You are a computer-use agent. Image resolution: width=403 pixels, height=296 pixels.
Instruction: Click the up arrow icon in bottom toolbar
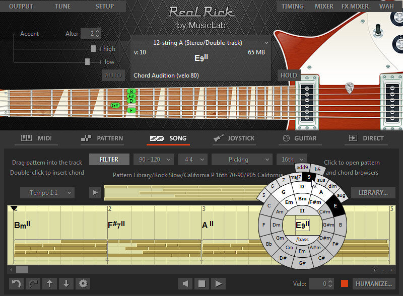tap(49, 283)
